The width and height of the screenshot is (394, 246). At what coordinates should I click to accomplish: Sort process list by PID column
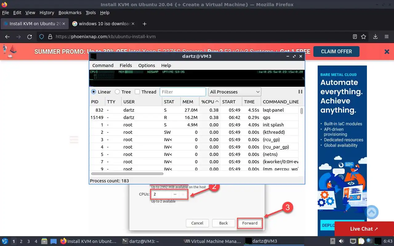coord(97,102)
